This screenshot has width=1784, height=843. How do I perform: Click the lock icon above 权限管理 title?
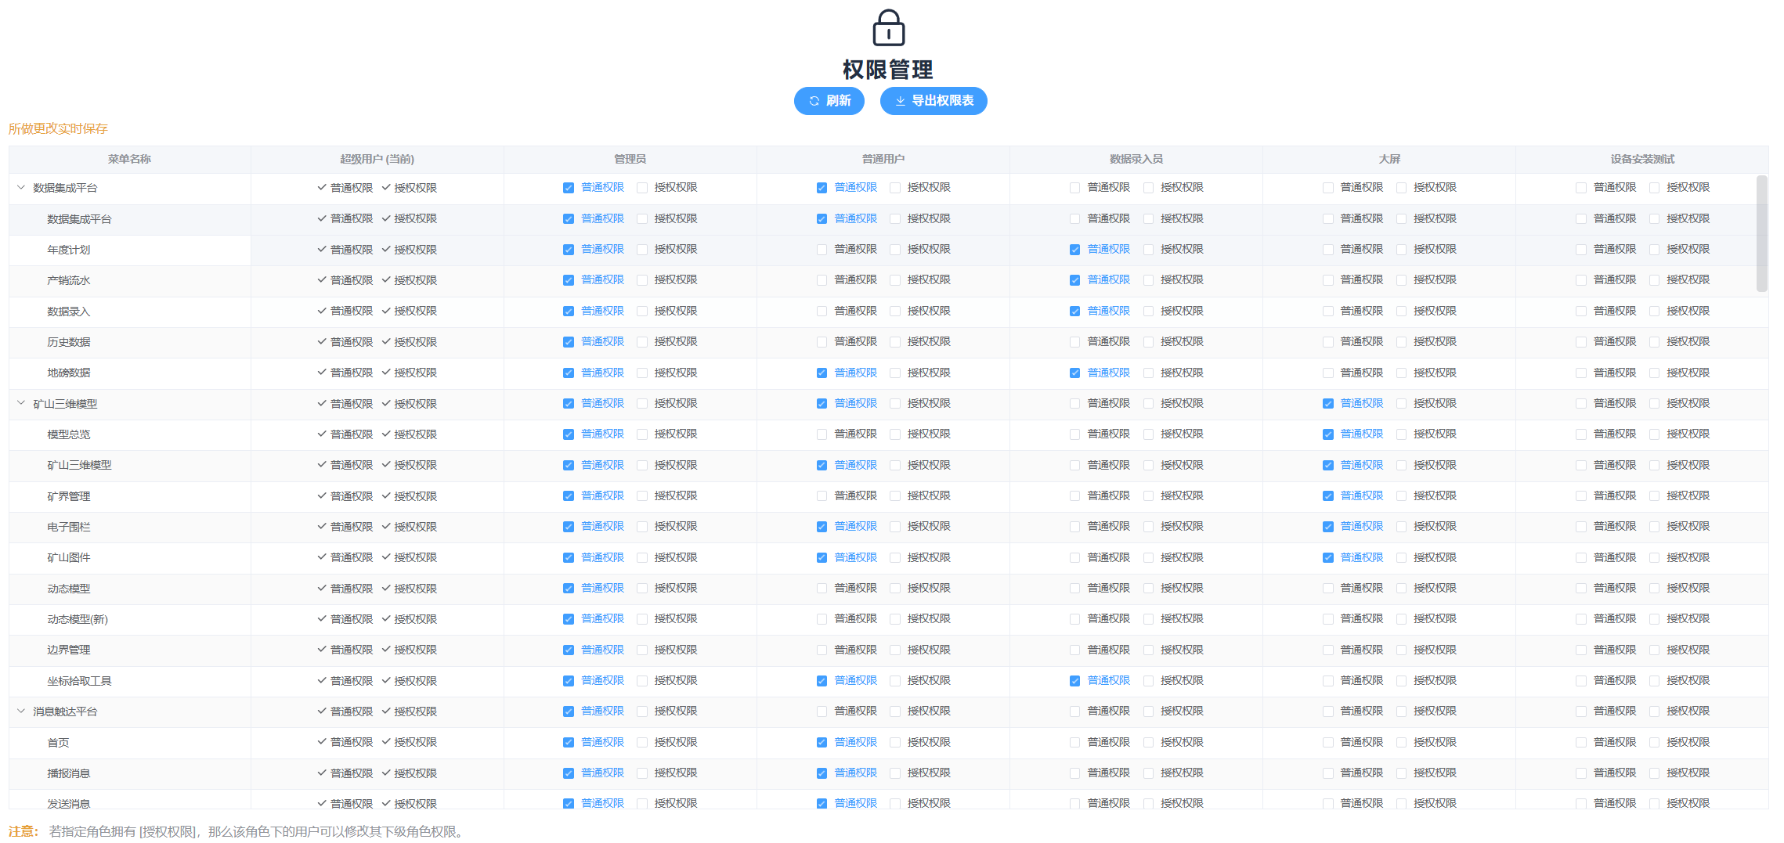pyautogui.click(x=888, y=28)
